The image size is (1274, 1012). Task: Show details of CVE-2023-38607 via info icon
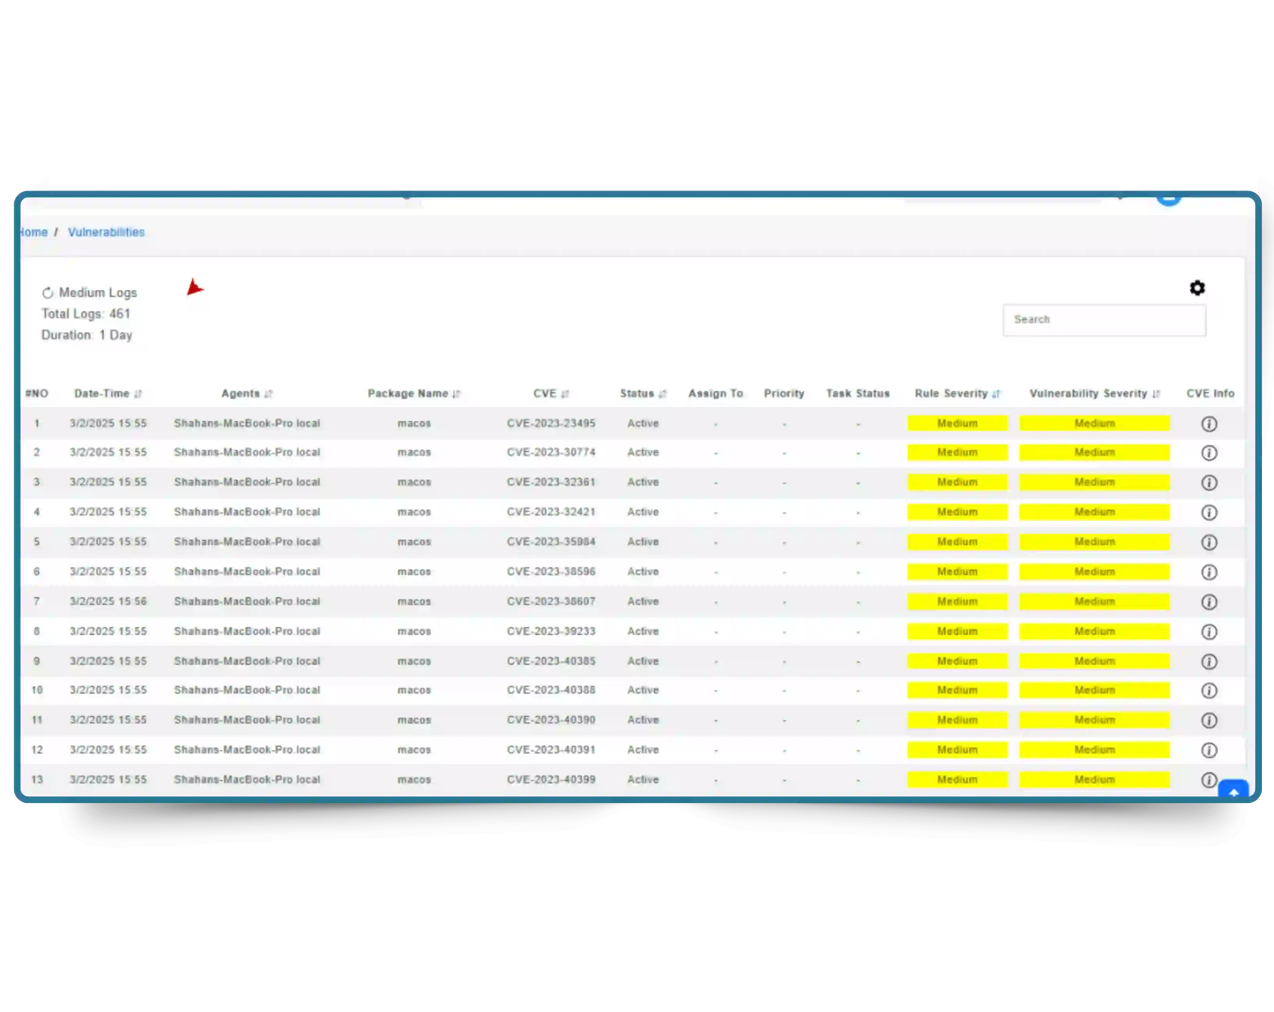coord(1209,602)
